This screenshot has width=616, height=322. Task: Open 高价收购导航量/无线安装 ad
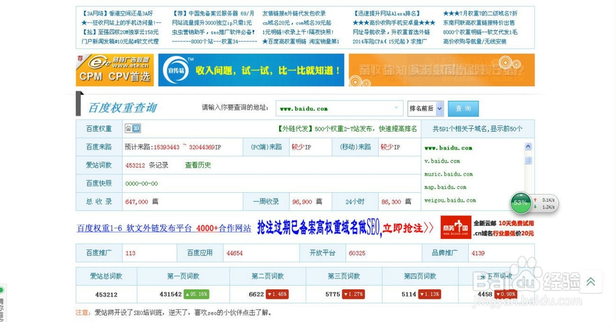coord(474,41)
